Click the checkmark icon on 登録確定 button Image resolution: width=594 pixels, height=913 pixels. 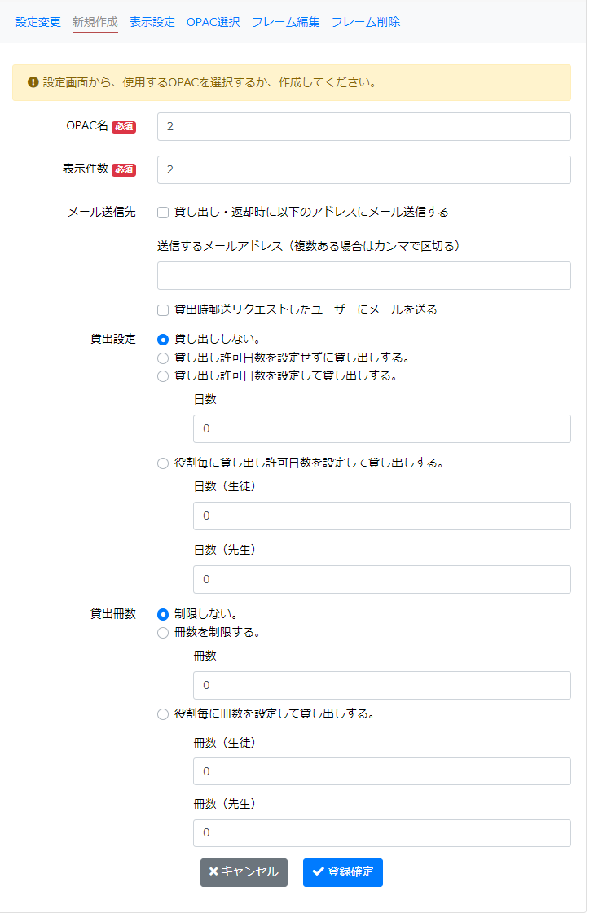pos(316,872)
